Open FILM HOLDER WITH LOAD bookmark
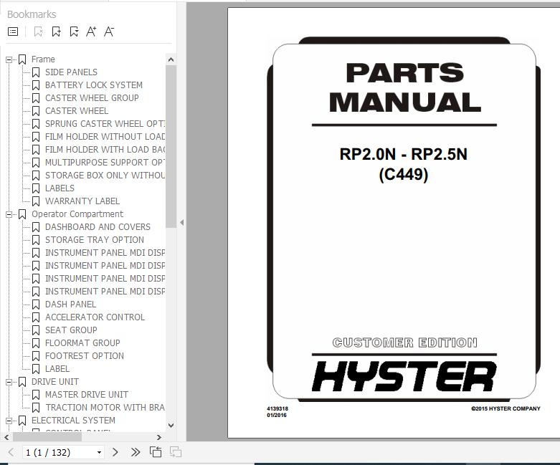 pos(105,150)
